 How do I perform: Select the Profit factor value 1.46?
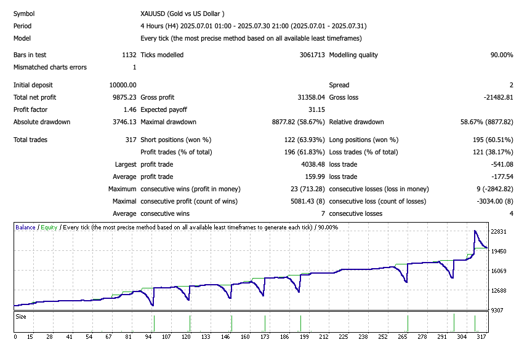click(x=129, y=109)
